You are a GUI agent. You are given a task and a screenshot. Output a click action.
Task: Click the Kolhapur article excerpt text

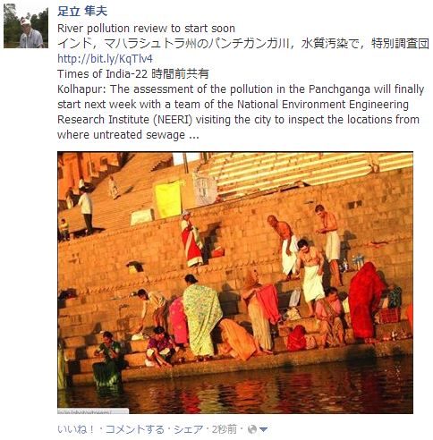(x=241, y=112)
